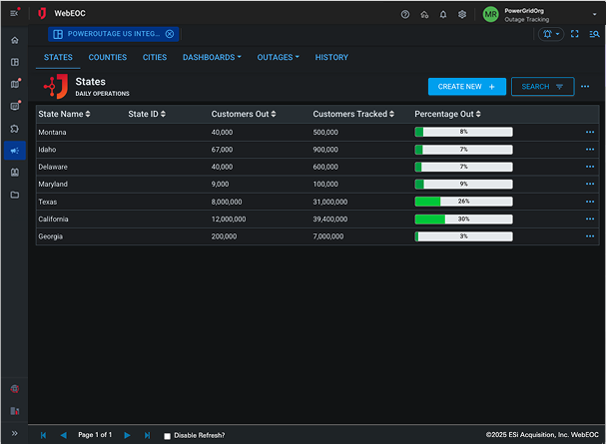Expand the Dashboards dropdown menu
Image resolution: width=606 pixels, height=444 pixels.
tap(212, 58)
